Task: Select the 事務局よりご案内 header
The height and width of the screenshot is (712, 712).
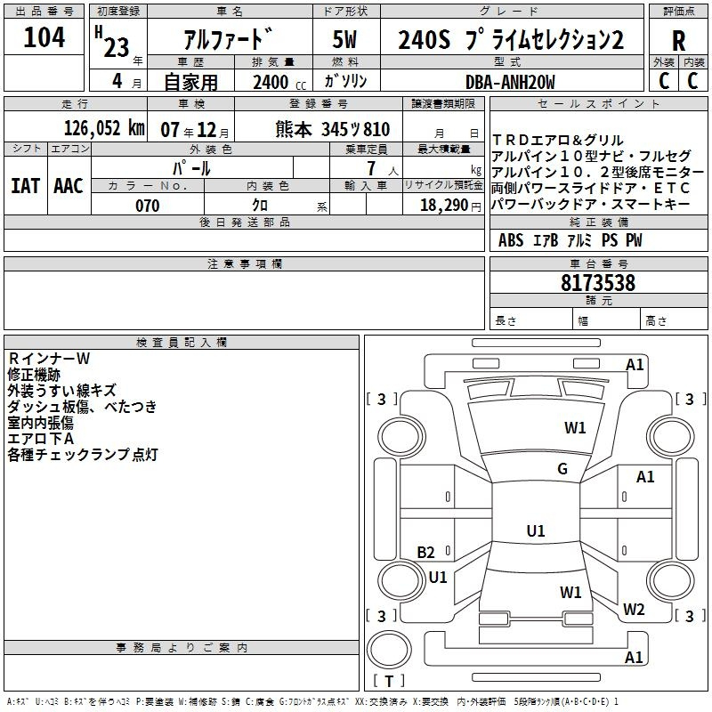Action: (x=182, y=648)
